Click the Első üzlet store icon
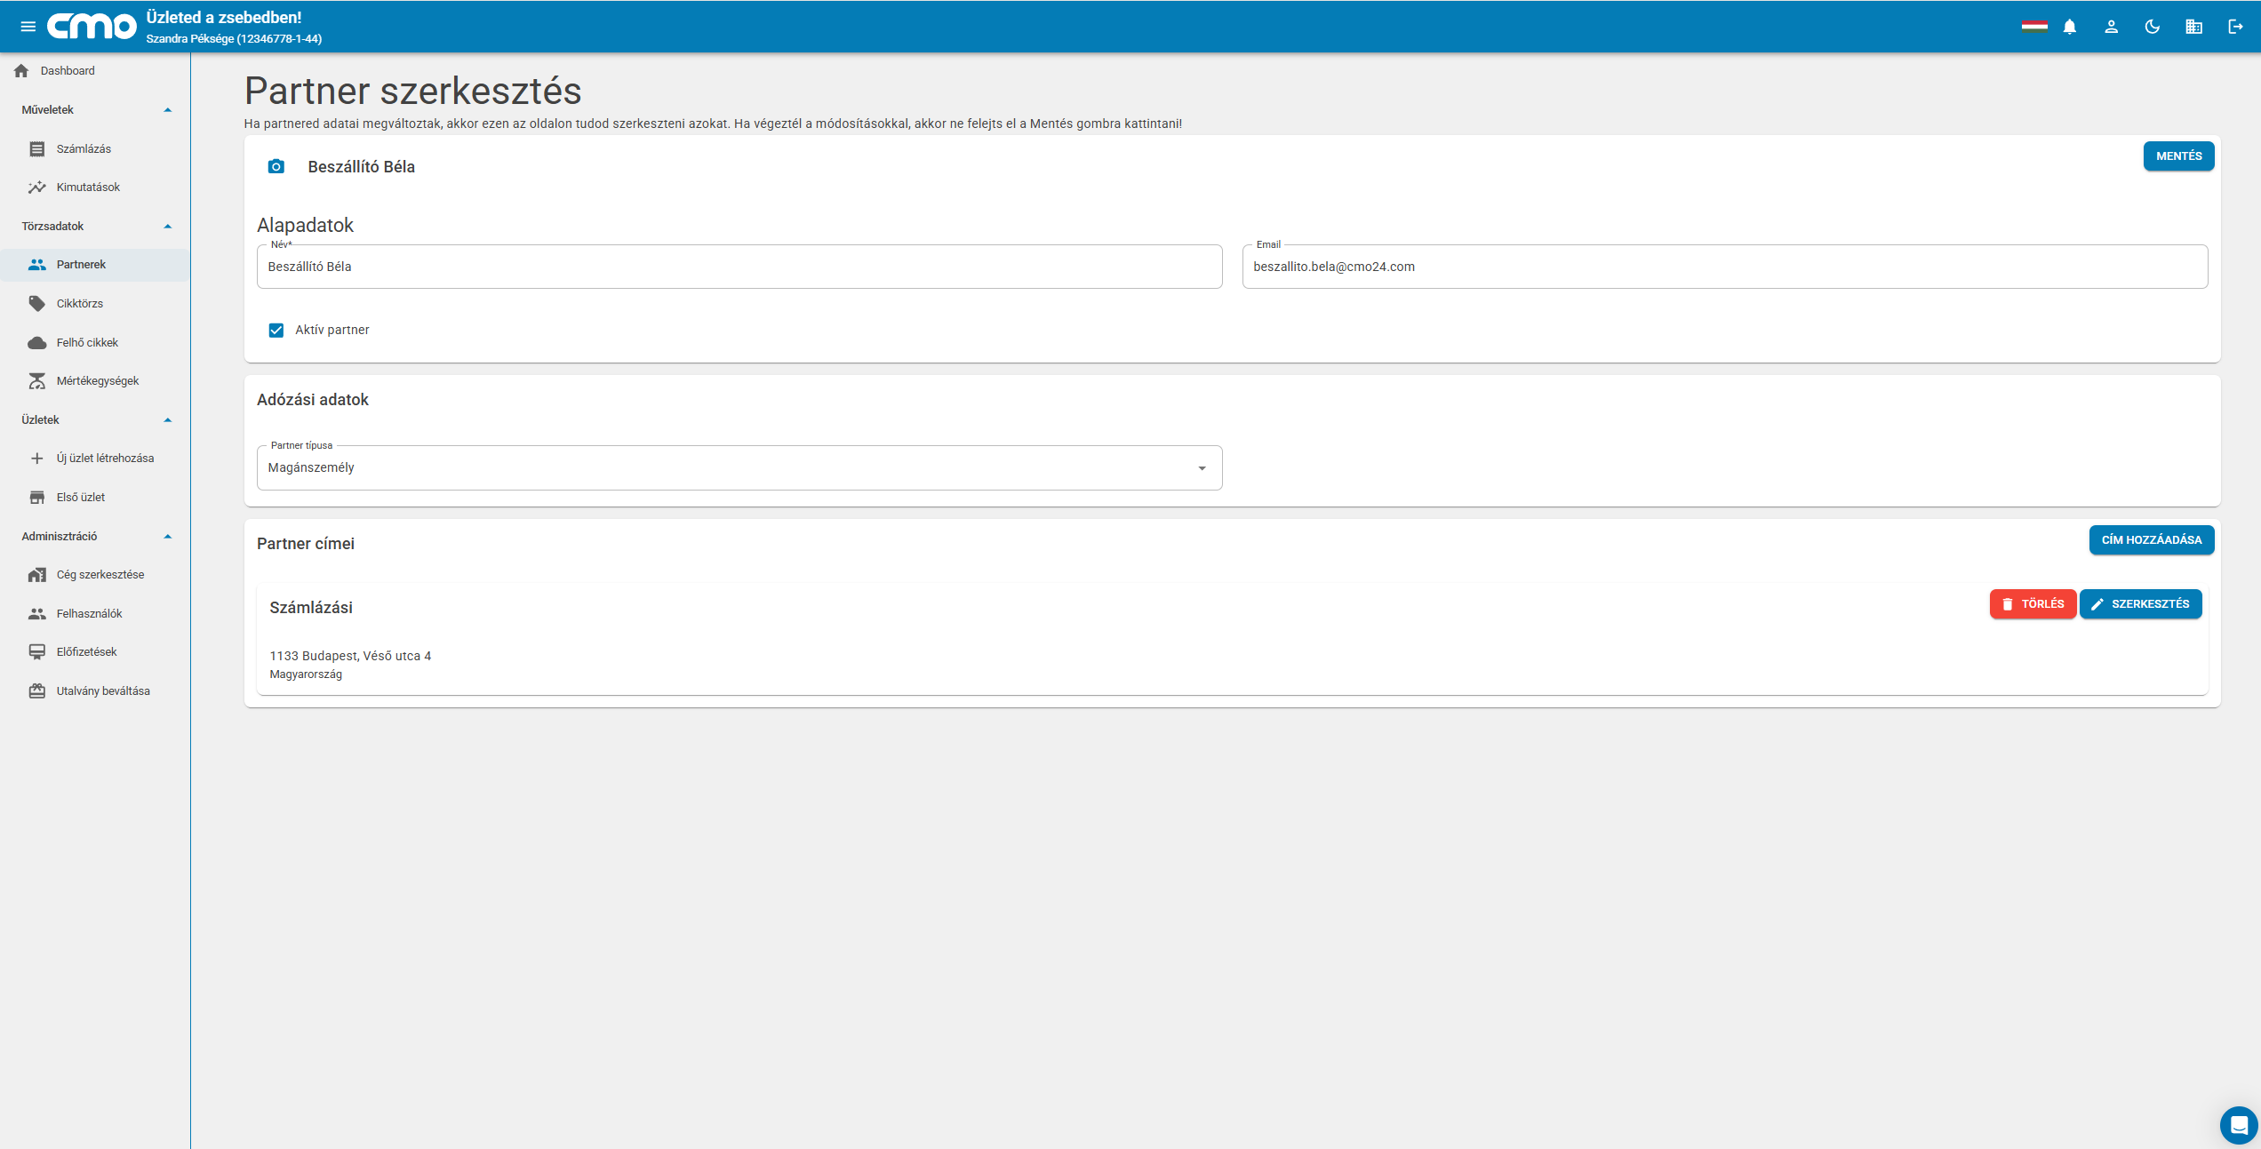This screenshot has width=2261, height=1149. pos(36,498)
